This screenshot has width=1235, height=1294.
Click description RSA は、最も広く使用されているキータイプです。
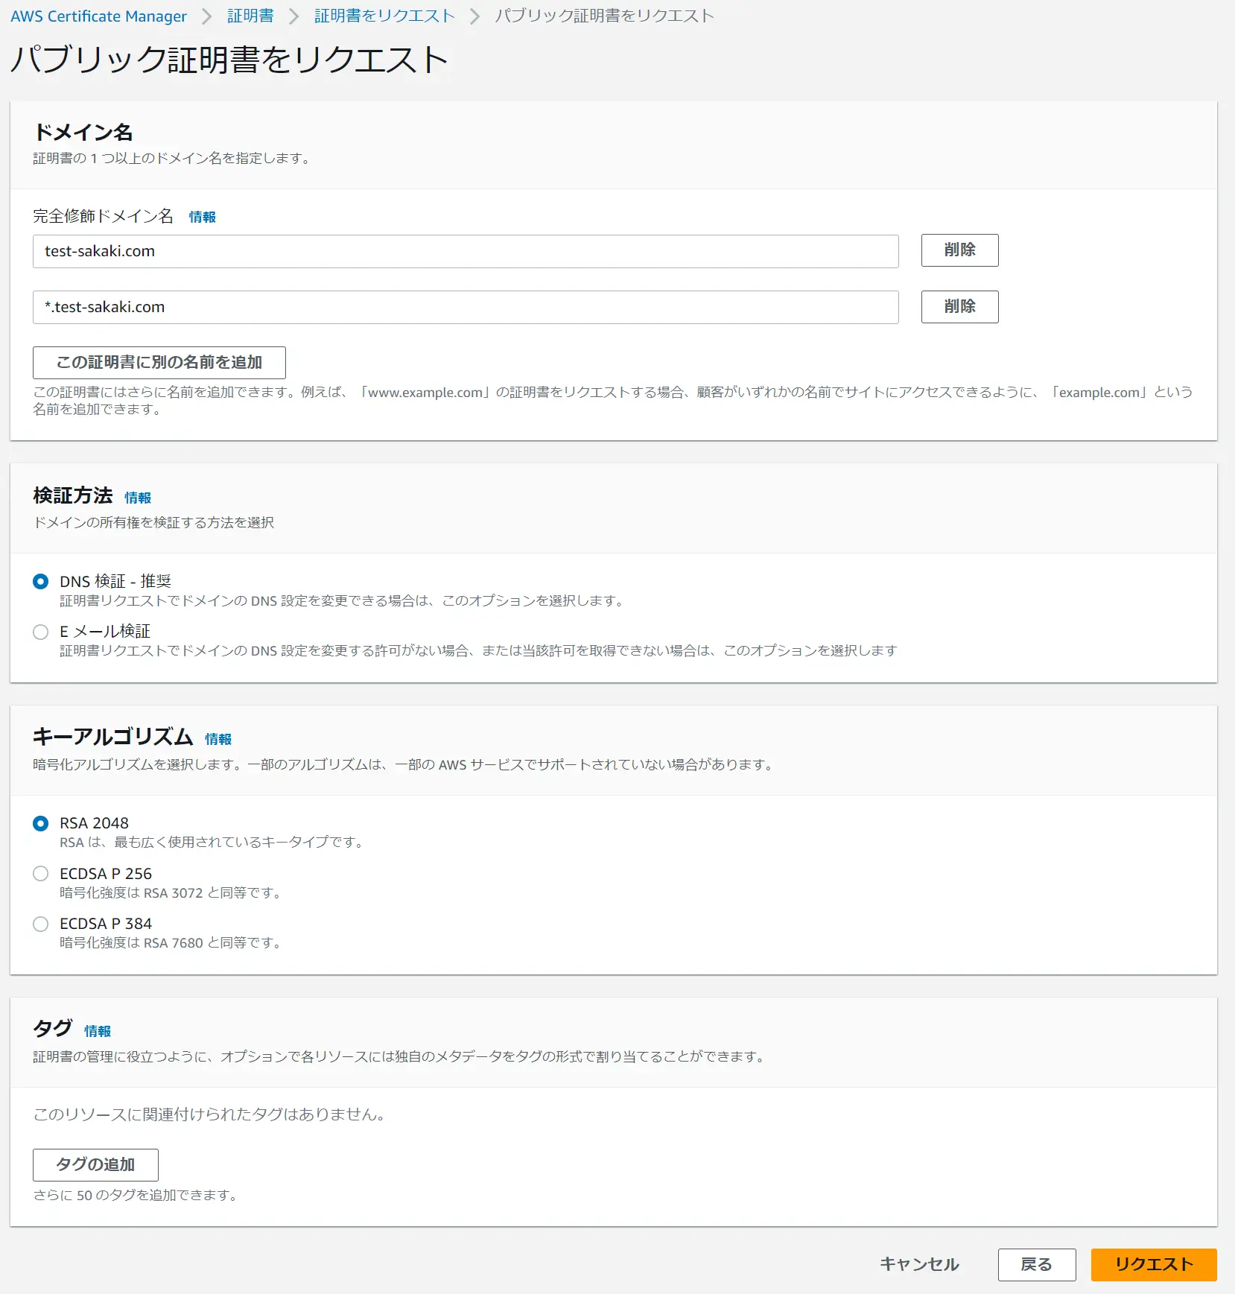pyautogui.click(x=212, y=842)
